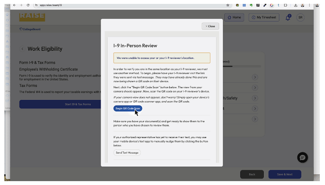Click the Back button at bottom

coord(252,174)
